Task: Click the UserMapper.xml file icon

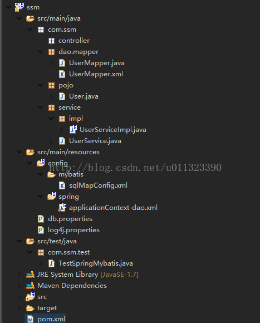Action: pyautogui.click(x=62, y=74)
